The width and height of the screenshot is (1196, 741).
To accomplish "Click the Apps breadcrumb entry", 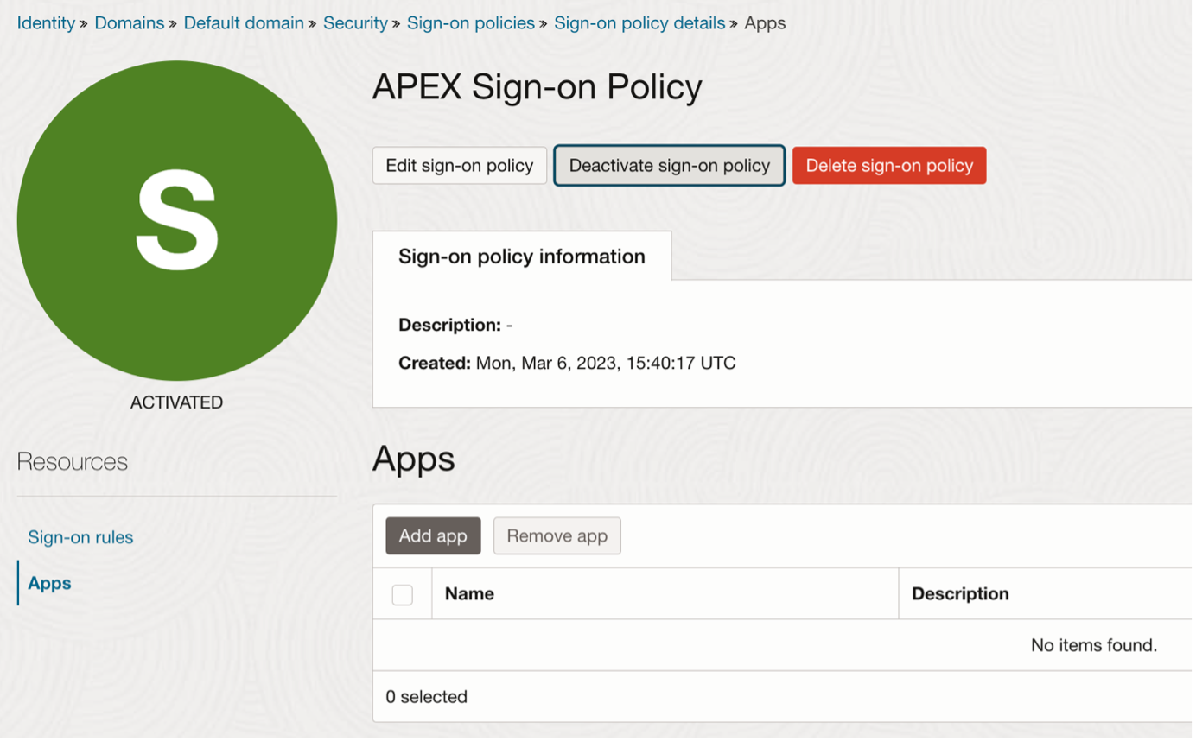I will [x=766, y=23].
